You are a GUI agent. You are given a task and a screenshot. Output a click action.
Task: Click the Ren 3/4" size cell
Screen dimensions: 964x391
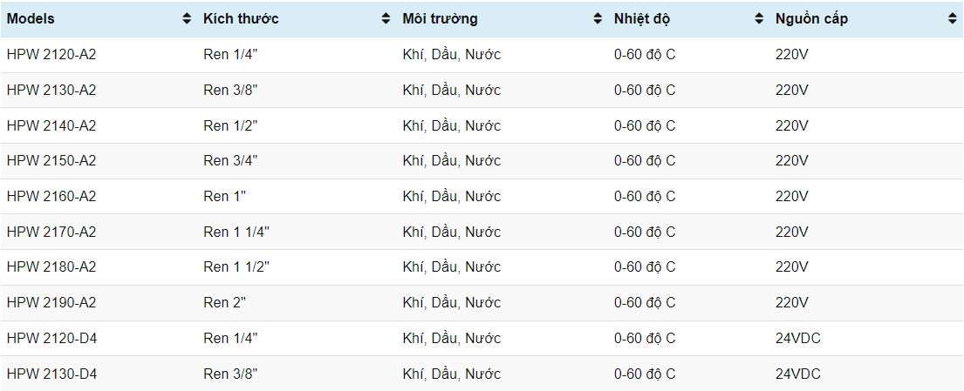click(231, 161)
